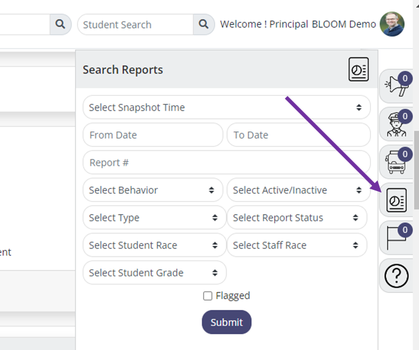Open the officer/security sidebar icon

coord(397,125)
